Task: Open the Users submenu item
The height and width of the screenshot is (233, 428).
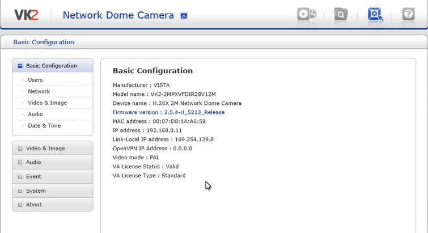Action: click(x=35, y=80)
